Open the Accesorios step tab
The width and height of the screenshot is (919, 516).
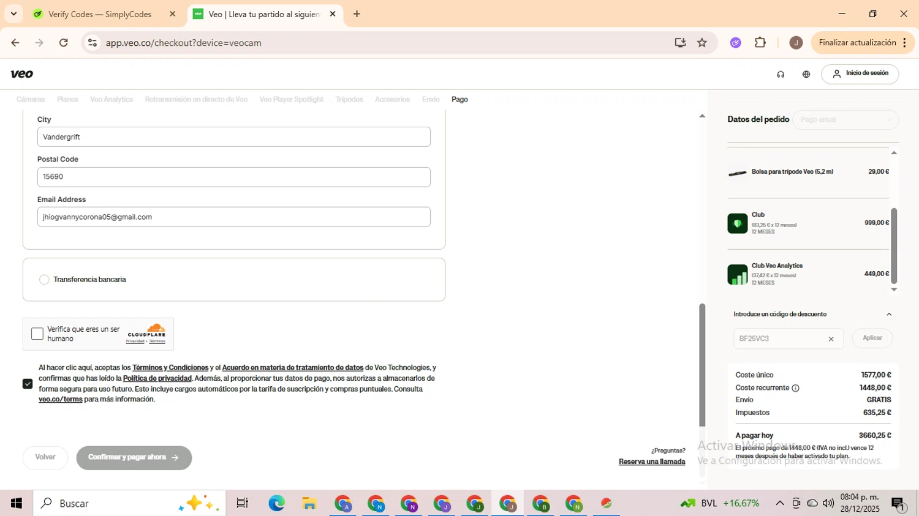tap(392, 99)
